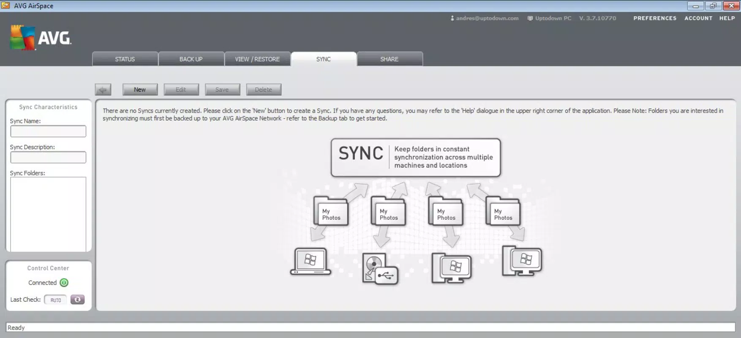Click the Ready status bar text
The height and width of the screenshot is (338, 741).
click(x=16, y=328)
